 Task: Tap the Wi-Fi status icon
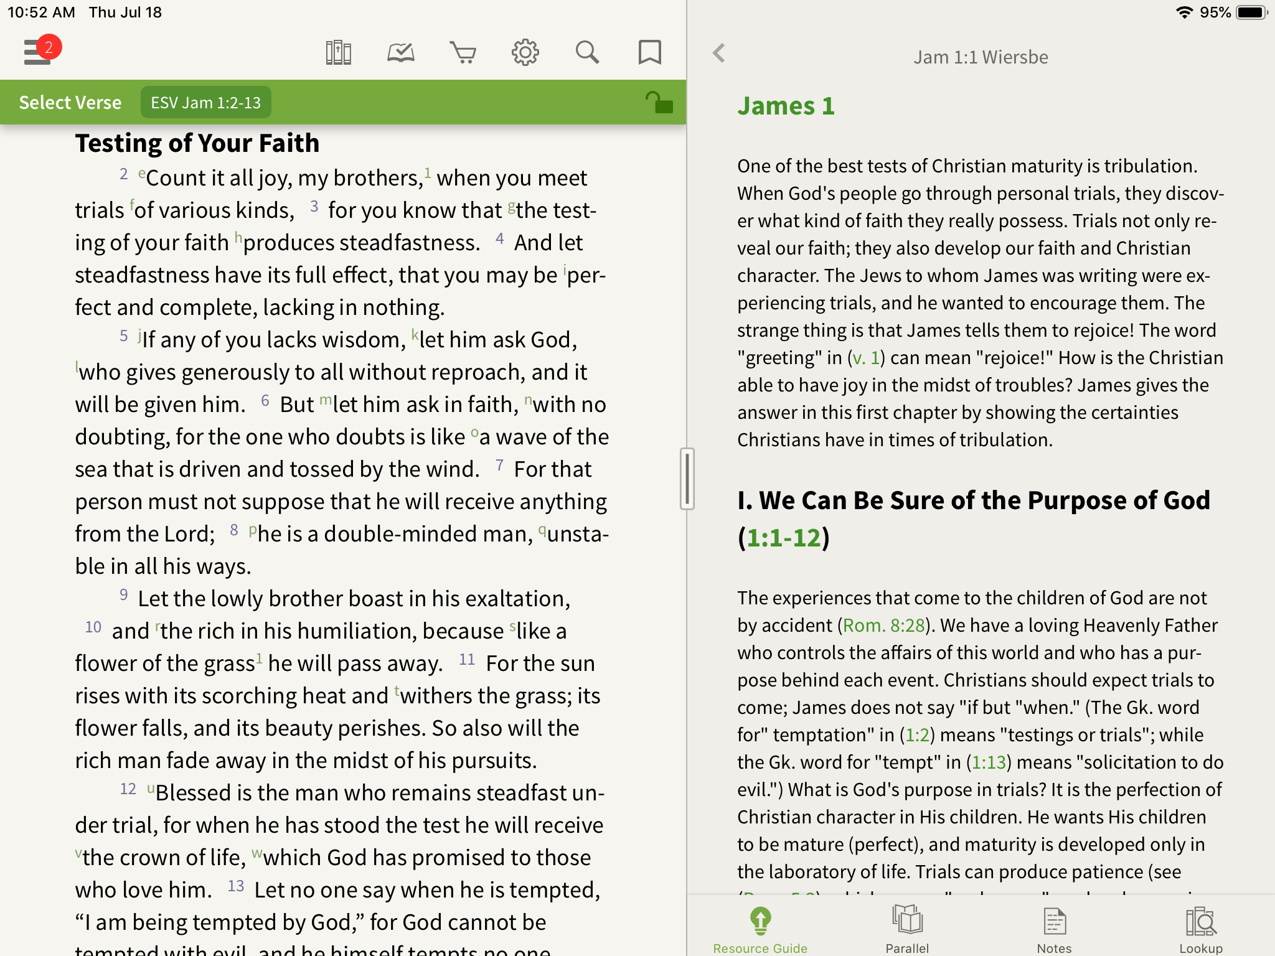tap(1185, 12)
